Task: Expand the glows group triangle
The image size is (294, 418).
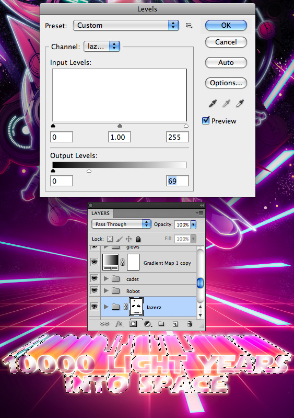Action: [x=106, y=247]
